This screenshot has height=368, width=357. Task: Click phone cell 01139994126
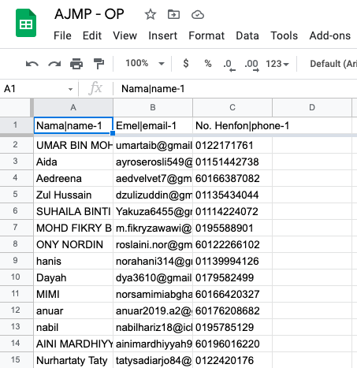pos(232,261)
